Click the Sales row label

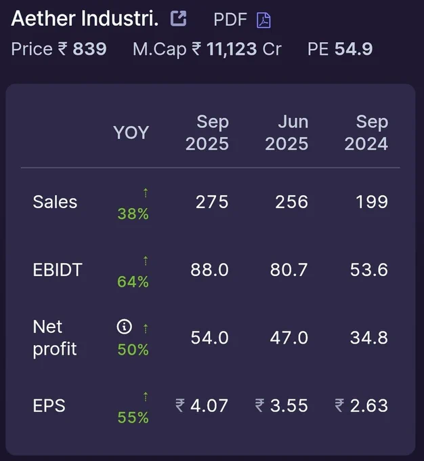click(55, 202)
